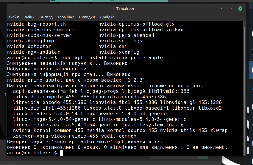Click the text nvidia-detector
The width and height of the screenshot is (253, 165).
(x=29, y=47)
